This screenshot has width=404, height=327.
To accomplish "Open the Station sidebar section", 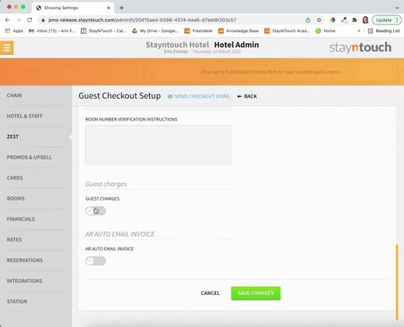I will tap(17, 302).
